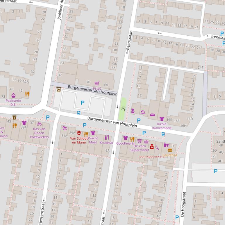Select the coffee cup café icon beside parking lot
Screen dimensions: 225x225
tap(59, 90)
